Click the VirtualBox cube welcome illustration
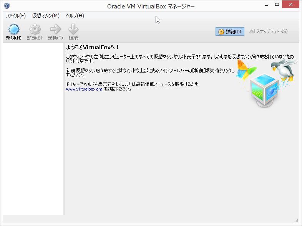 [267, 83]
